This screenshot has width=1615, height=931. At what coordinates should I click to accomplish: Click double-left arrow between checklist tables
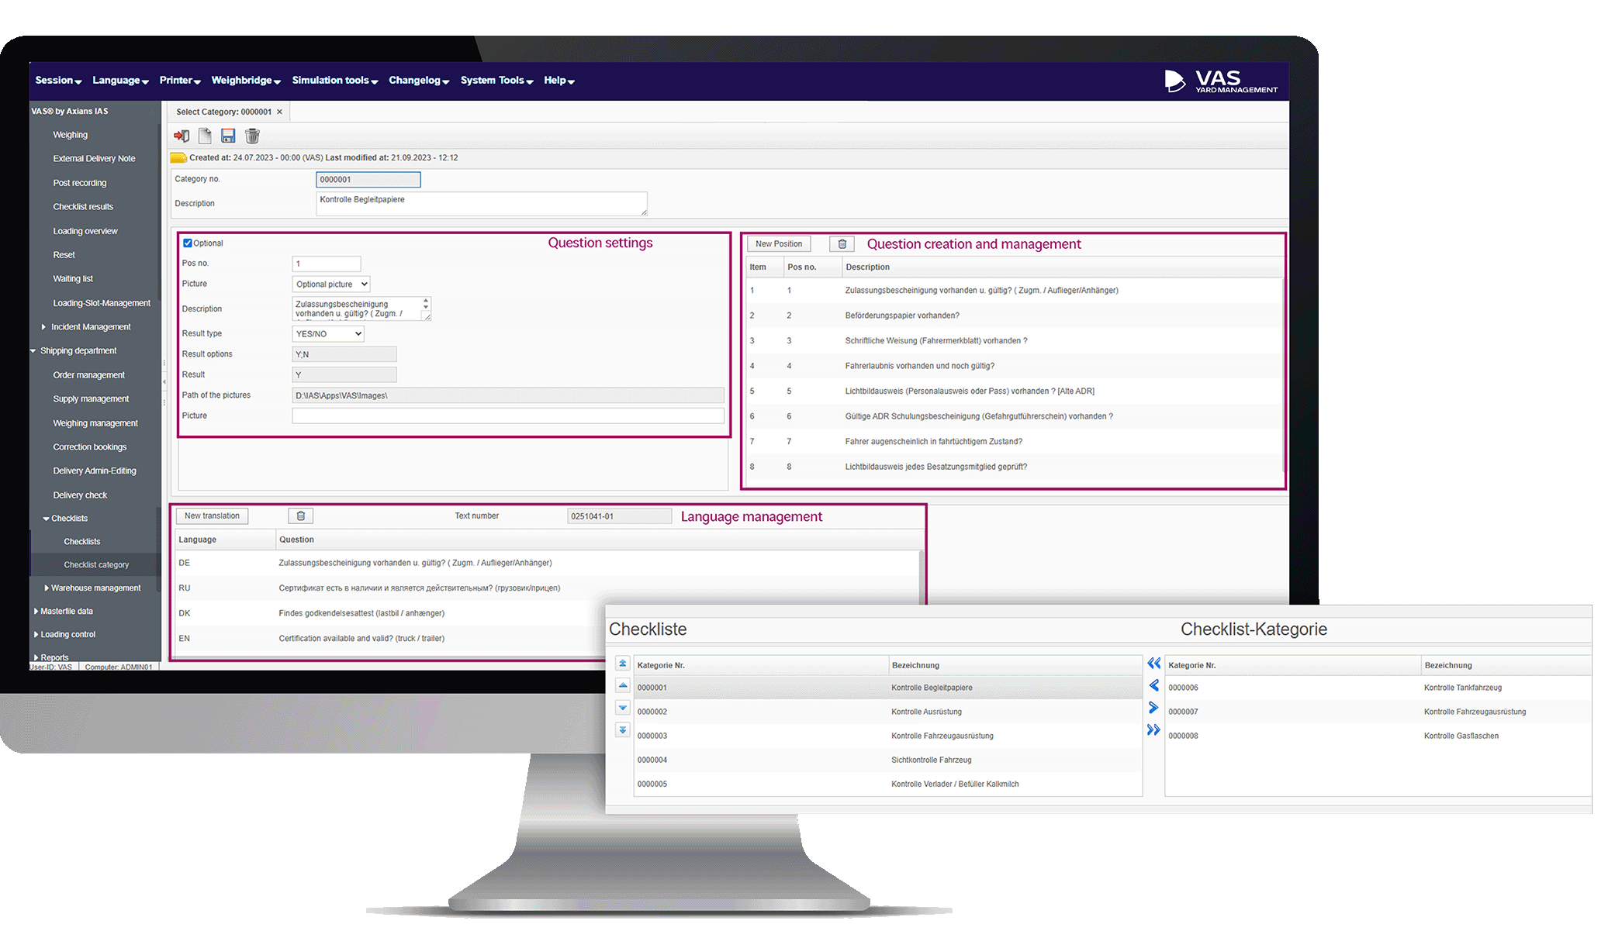tap(1153, 664)
